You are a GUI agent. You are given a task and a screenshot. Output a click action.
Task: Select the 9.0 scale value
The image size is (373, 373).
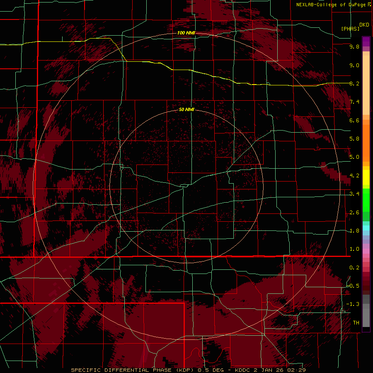click(x=354, y=65)
